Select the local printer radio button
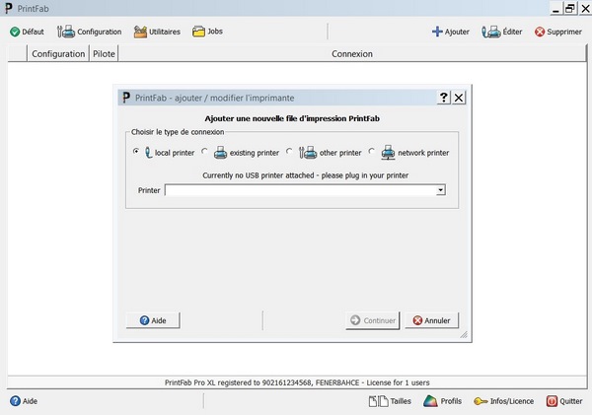Viewport: 592px width, 415px height. (x=136, y=151)
